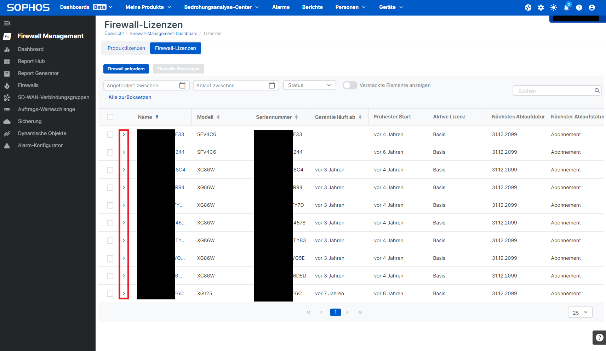
Task: Click the Firewalls flame icon
Action: [7, 86]
